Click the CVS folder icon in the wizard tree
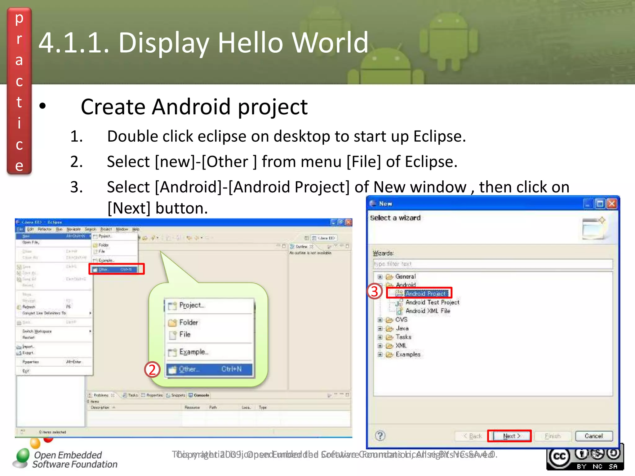 389,320
